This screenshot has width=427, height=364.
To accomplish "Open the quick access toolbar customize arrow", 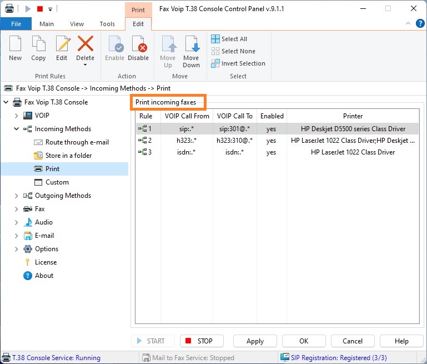I will [51, 9].
